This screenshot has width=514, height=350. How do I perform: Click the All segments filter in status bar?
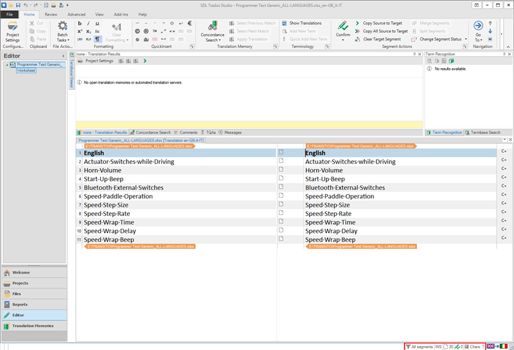pyautogui.click(x=420, y=347)
